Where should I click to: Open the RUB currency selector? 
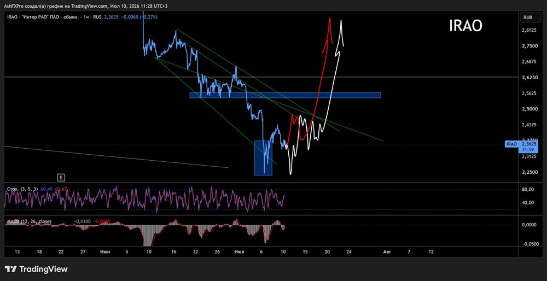pyautogui.click(x=528, y=17)
